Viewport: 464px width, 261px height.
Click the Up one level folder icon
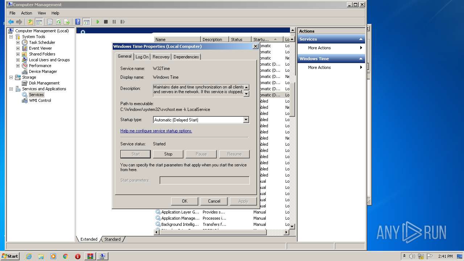pos(30,22)
